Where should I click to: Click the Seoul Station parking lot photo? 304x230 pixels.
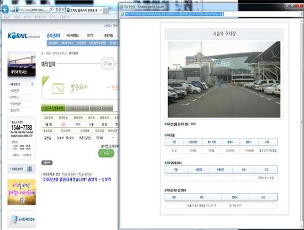pyautogui.click(x=224, y=79)
